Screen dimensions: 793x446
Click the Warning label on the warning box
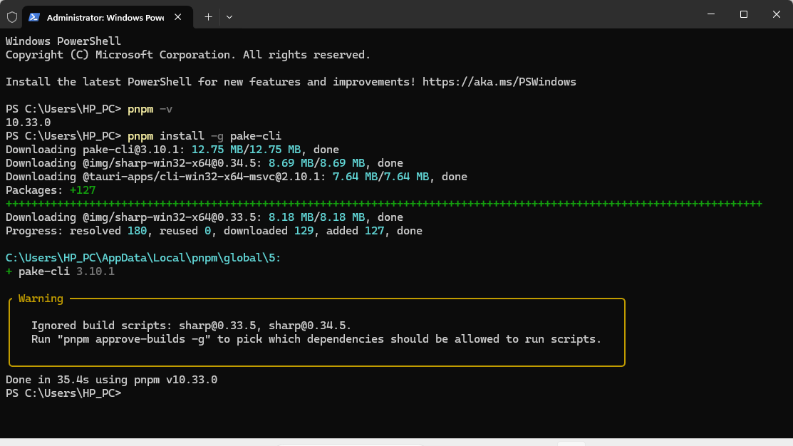pyautogui.click(x=41, y=299)
